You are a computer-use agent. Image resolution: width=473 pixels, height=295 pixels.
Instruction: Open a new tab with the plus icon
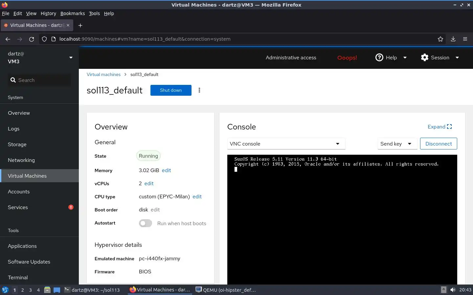tap(80, 25)
